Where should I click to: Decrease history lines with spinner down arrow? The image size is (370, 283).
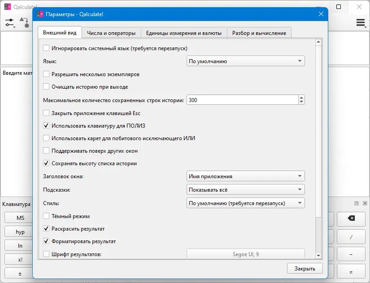point(301,102)
